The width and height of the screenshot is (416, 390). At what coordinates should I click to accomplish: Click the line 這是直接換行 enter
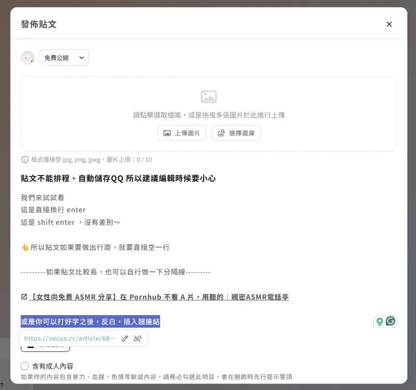tap(53, 210)
